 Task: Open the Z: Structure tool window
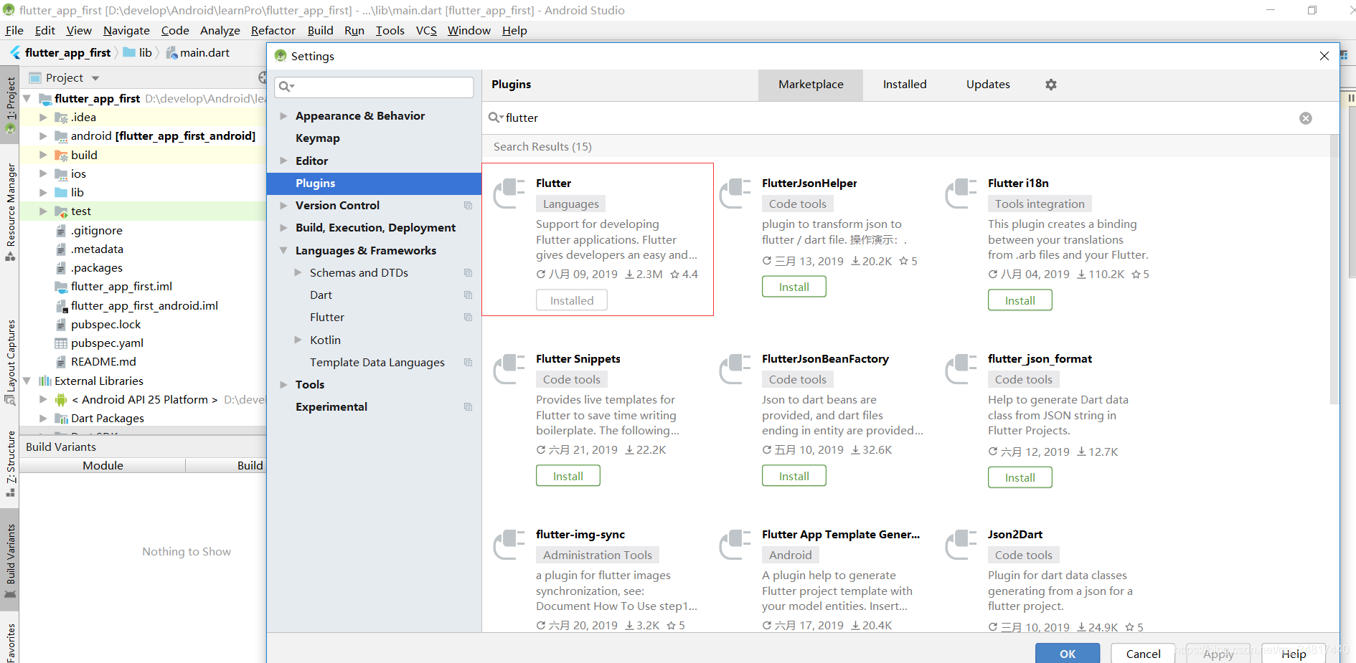click(10, 464)
